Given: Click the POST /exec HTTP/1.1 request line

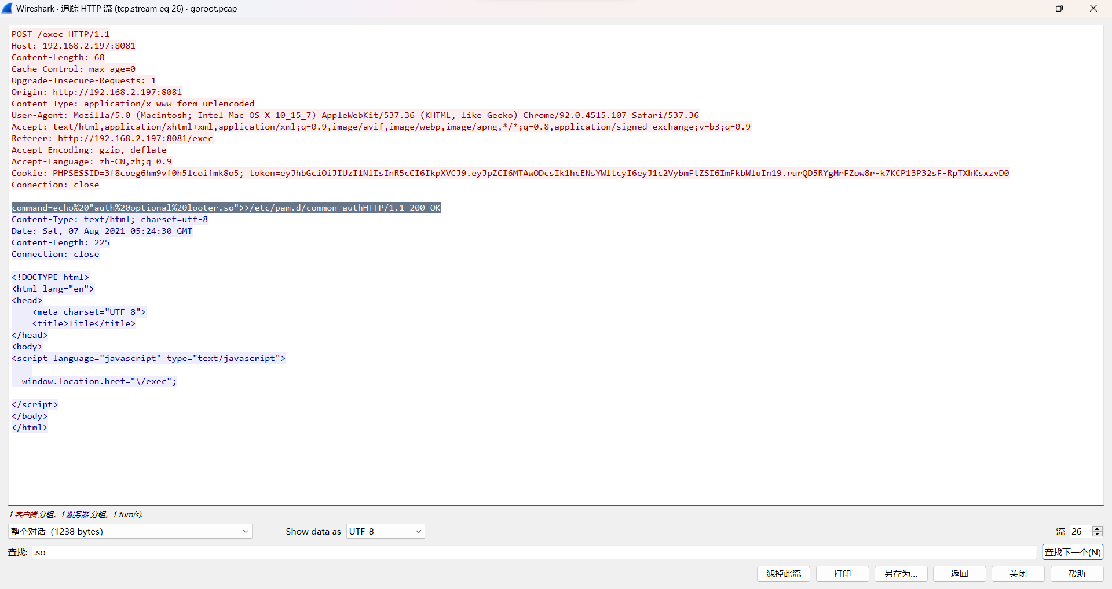Looking at the screenshot, I should click(61, 34).
